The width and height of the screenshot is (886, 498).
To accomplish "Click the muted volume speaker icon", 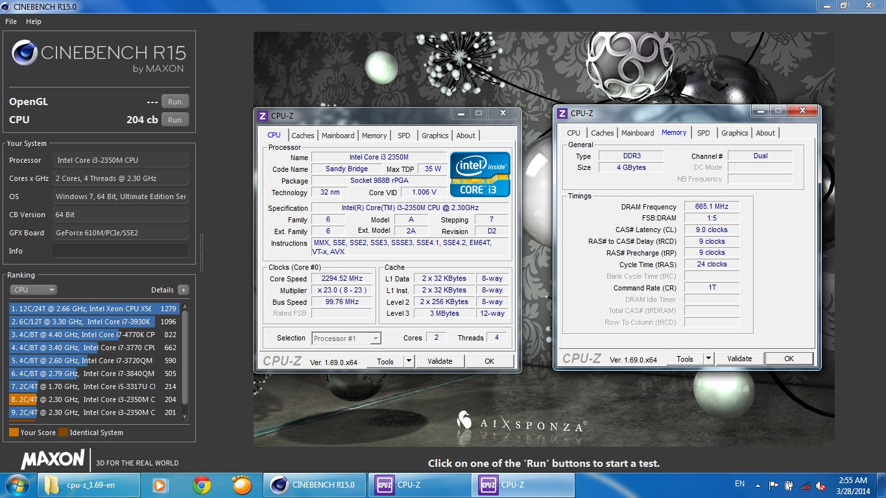I will coord(820,485).
